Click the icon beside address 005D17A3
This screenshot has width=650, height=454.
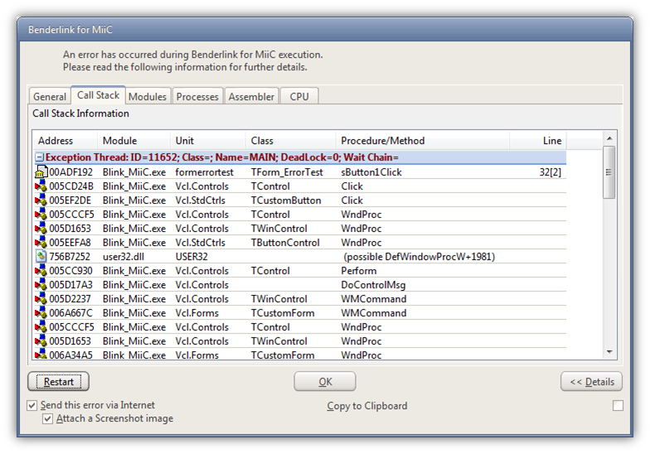(x=41, y=285)
